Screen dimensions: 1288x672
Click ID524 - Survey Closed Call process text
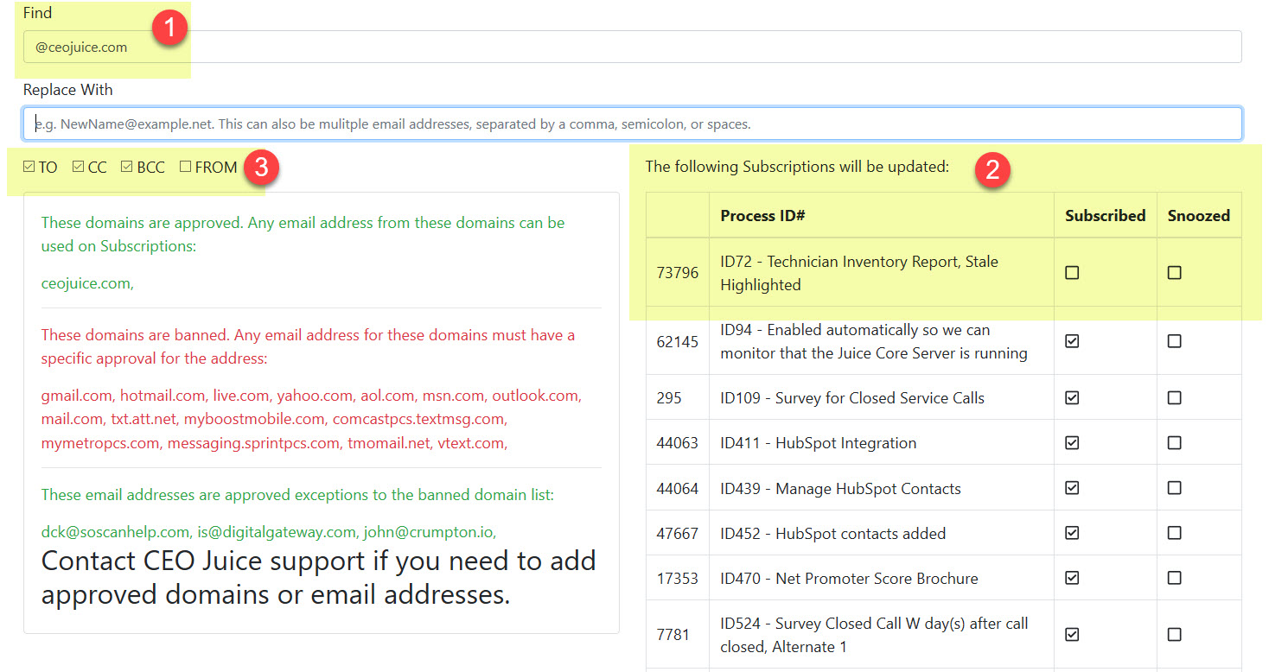point(874,635)
